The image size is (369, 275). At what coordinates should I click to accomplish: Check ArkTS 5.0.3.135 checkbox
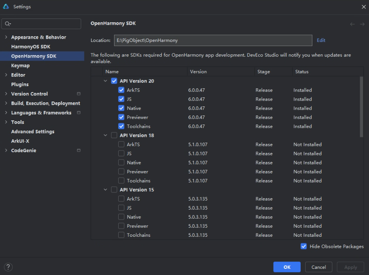click(121, 199)
